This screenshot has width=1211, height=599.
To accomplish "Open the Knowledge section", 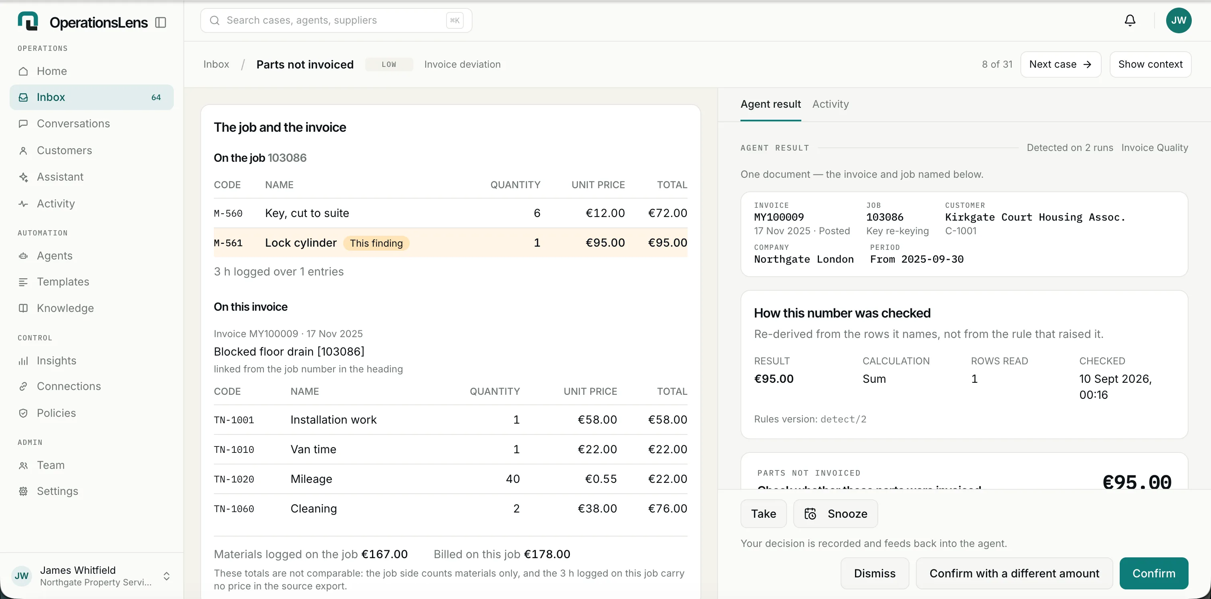I will pyautogui.click(x=91, y=308).
